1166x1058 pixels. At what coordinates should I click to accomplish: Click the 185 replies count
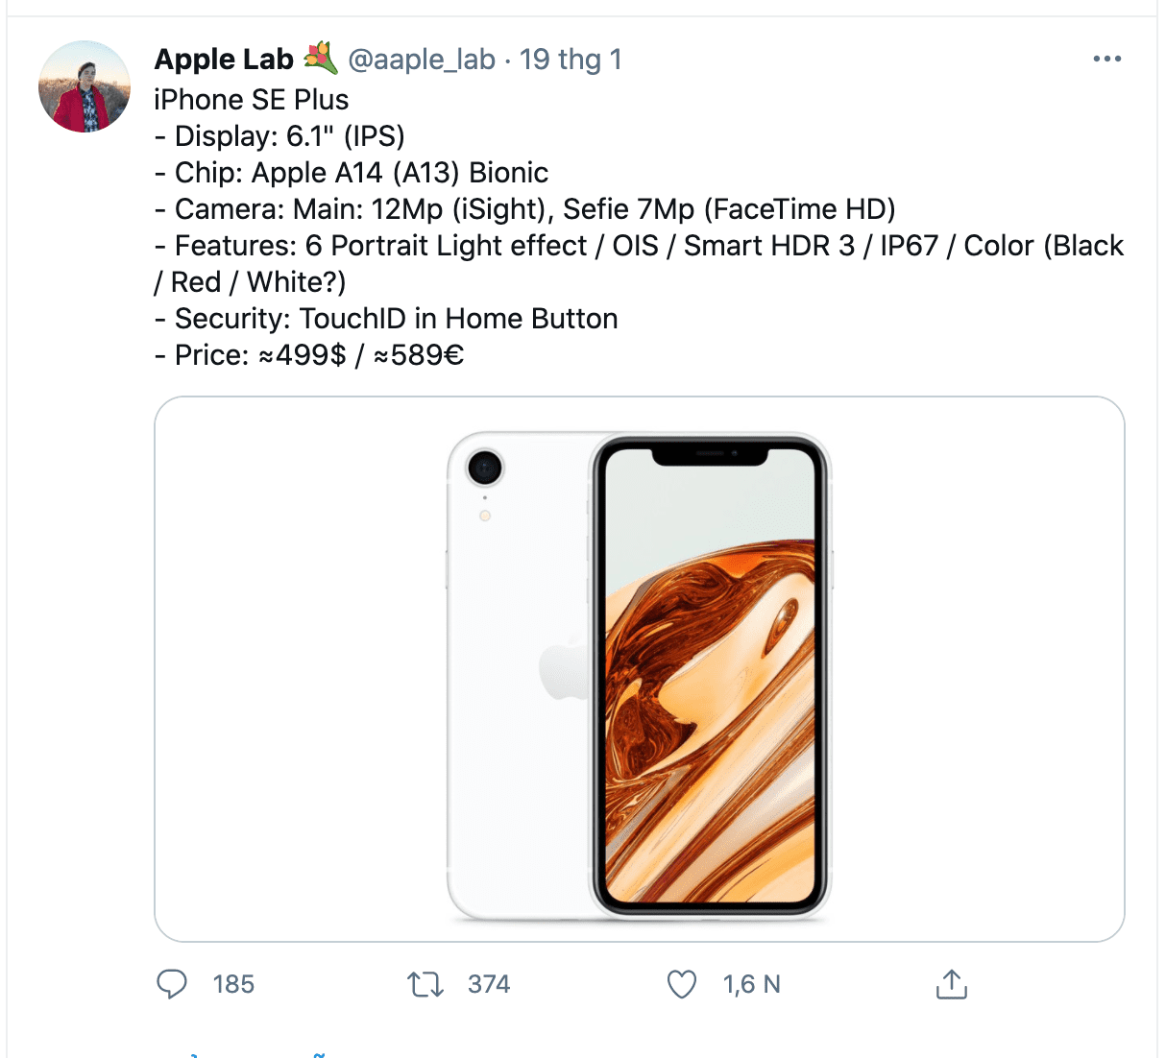(x=233, y=984)
